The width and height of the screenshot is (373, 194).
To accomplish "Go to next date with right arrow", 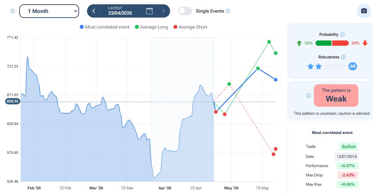I will [x=163, y=11].
